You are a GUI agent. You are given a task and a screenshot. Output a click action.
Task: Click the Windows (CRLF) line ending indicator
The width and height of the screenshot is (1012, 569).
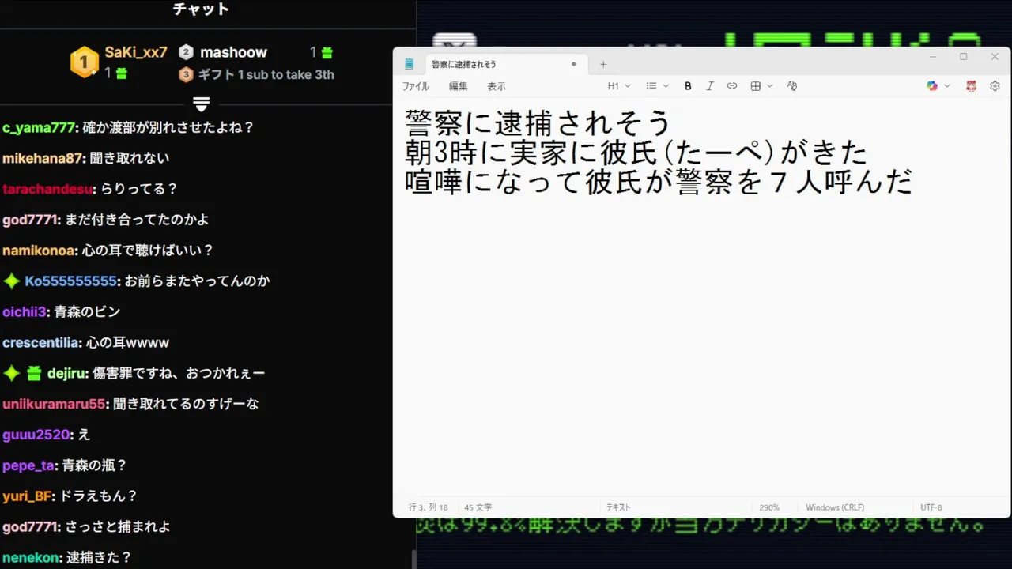[x=835, y=507]
